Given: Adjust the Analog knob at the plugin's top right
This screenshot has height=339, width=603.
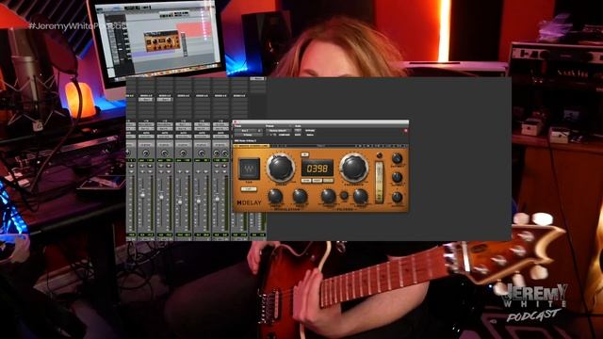Looking at the screenshot, I should (x=397, y=158).
